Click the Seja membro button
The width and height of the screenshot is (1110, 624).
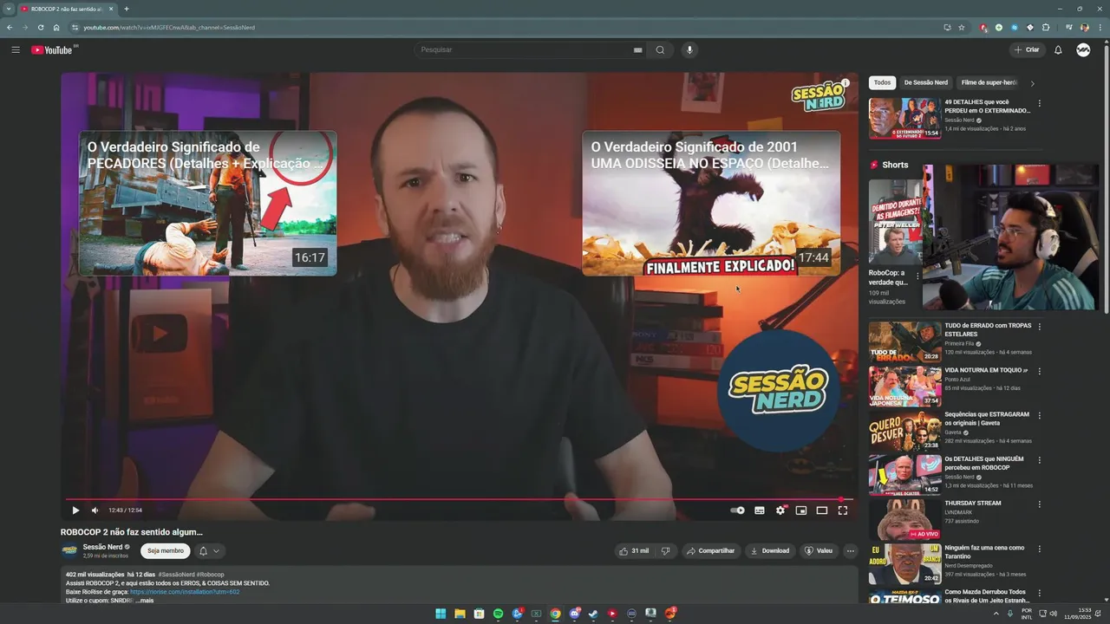click(166, 550)
